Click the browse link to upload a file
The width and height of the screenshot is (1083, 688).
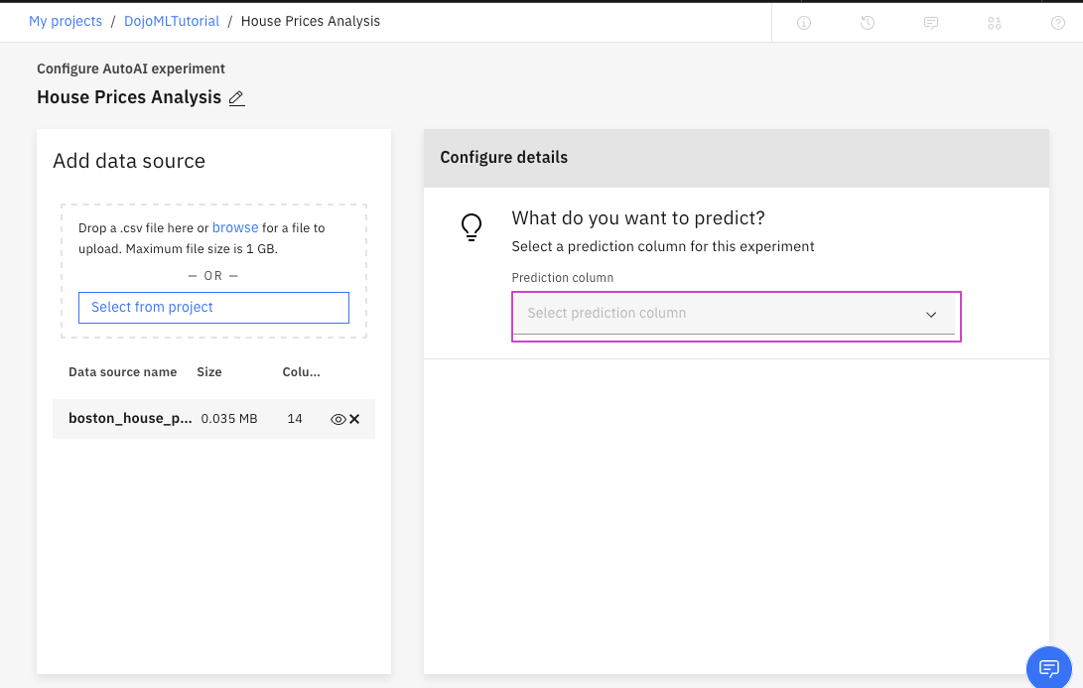(x=235, y=227)
